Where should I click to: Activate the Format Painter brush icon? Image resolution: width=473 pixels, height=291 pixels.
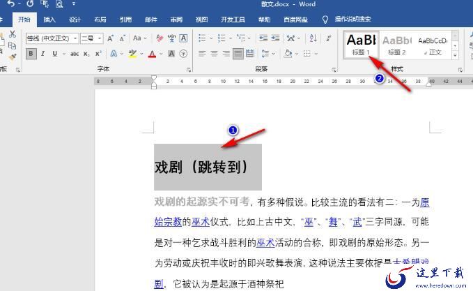13,57
